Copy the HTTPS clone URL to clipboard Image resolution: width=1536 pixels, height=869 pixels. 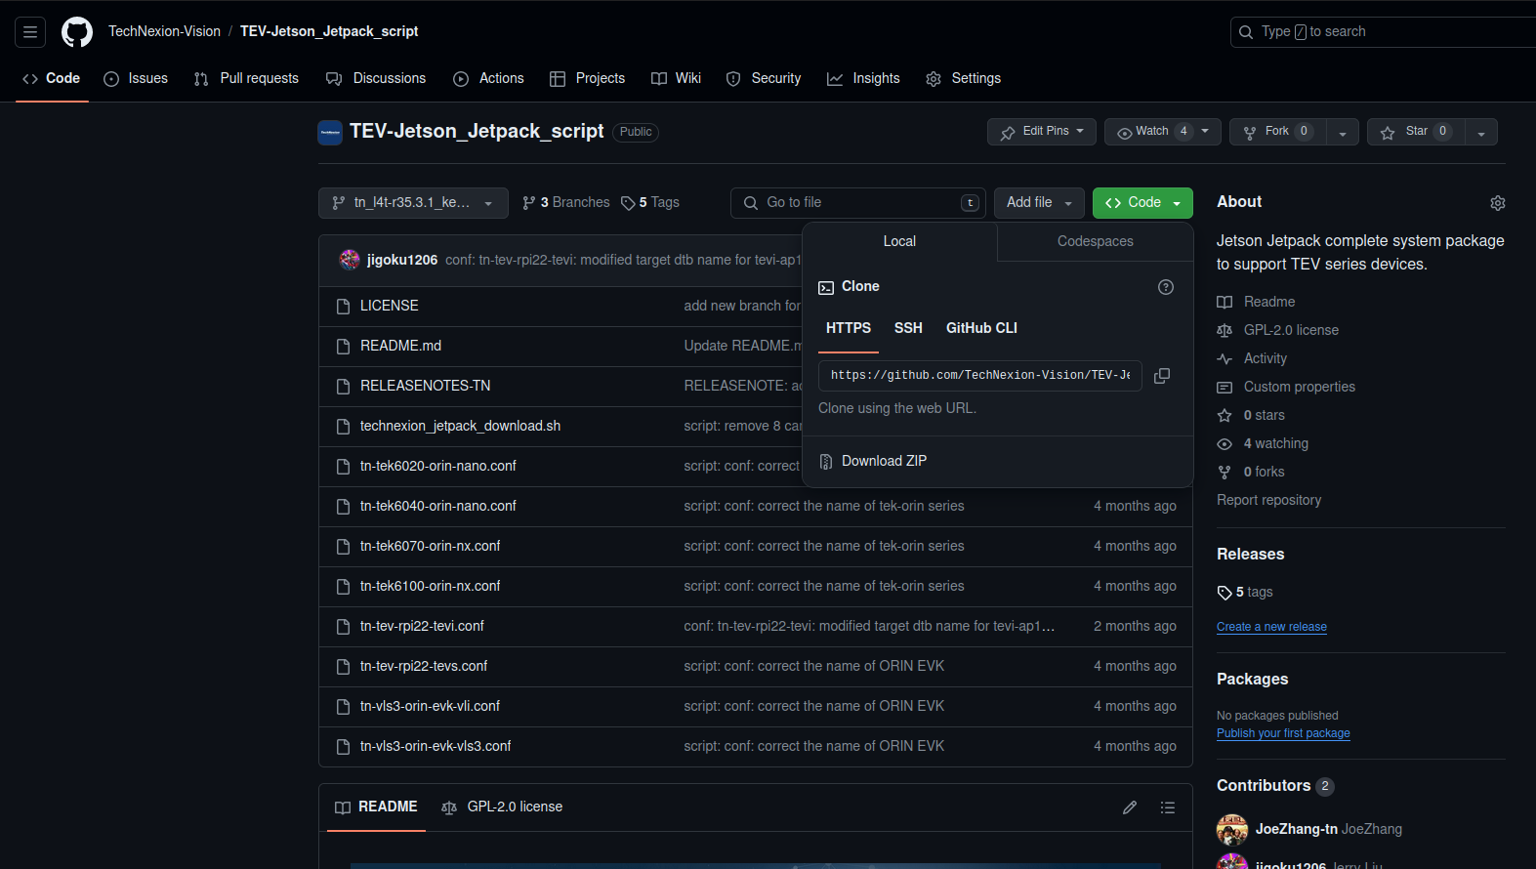(1162, 376)
